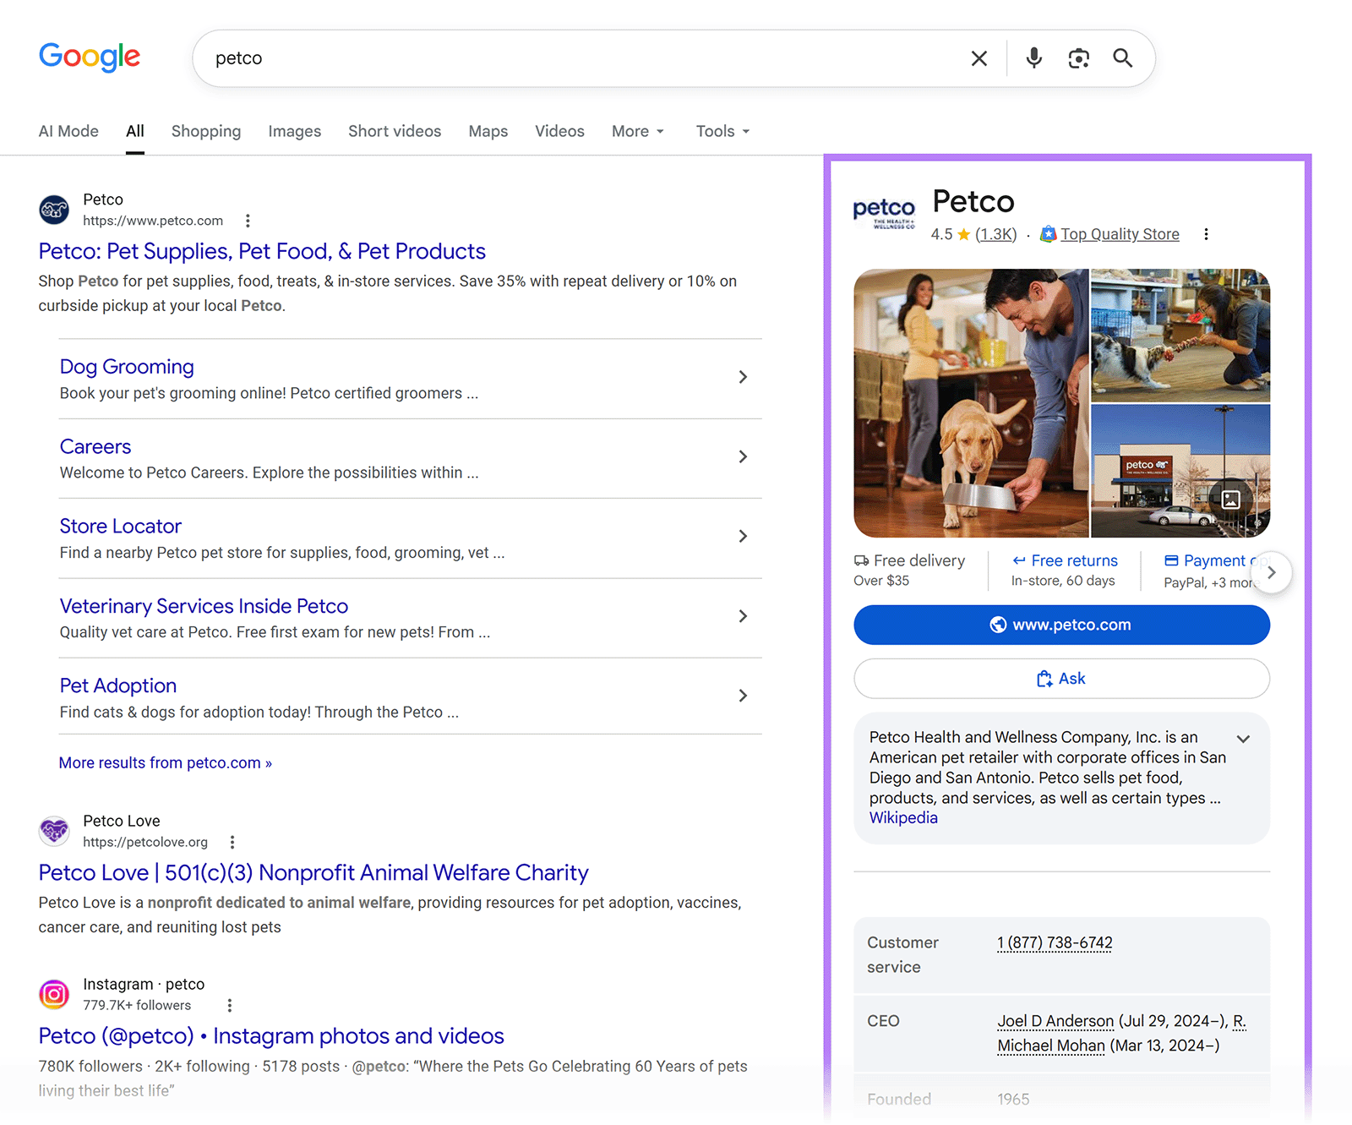
Task: Open the More dropdown menu
Action: (x=638, y=131)
